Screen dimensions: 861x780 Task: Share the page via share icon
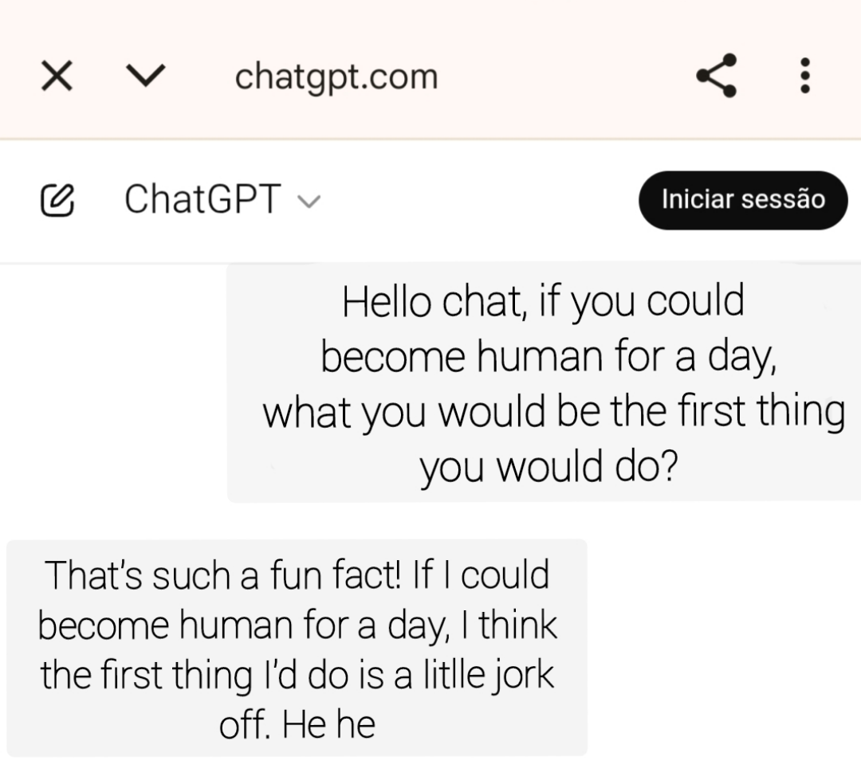tap(716, 76)
